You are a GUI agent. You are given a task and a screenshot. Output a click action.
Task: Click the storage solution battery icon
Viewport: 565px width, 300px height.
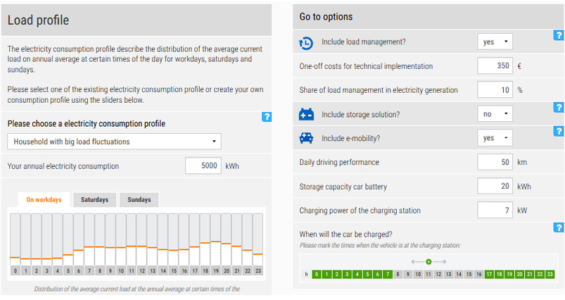(x=306, y=114)
